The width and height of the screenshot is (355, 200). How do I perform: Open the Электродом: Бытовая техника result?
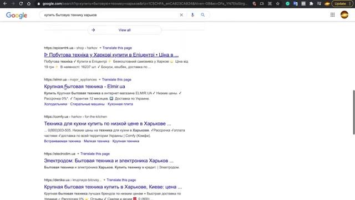(109, 161)
